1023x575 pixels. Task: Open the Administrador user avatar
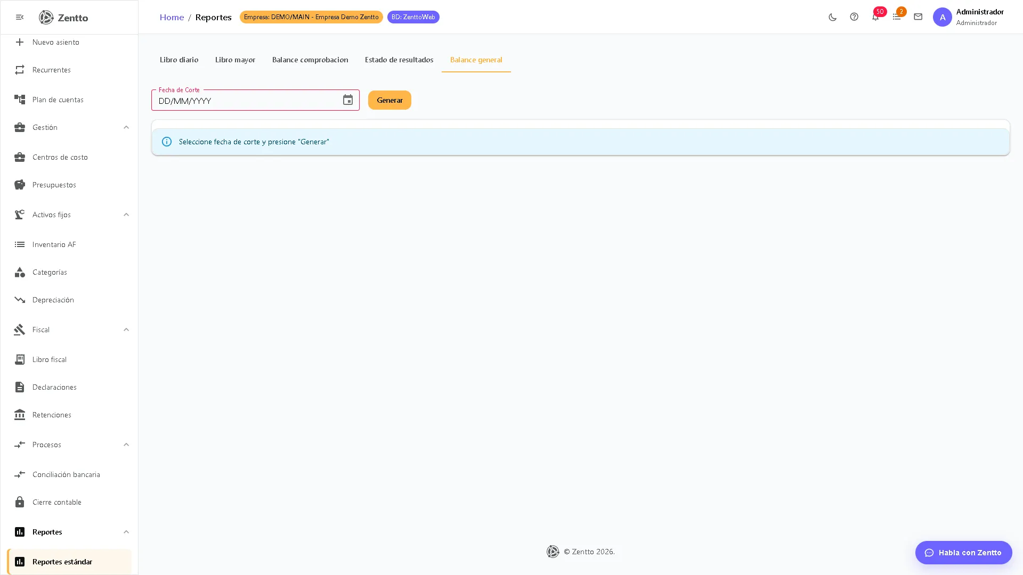click(x=942, y=17)
